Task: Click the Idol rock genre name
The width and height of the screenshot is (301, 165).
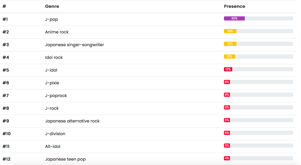Action: (x=54, y=57)
